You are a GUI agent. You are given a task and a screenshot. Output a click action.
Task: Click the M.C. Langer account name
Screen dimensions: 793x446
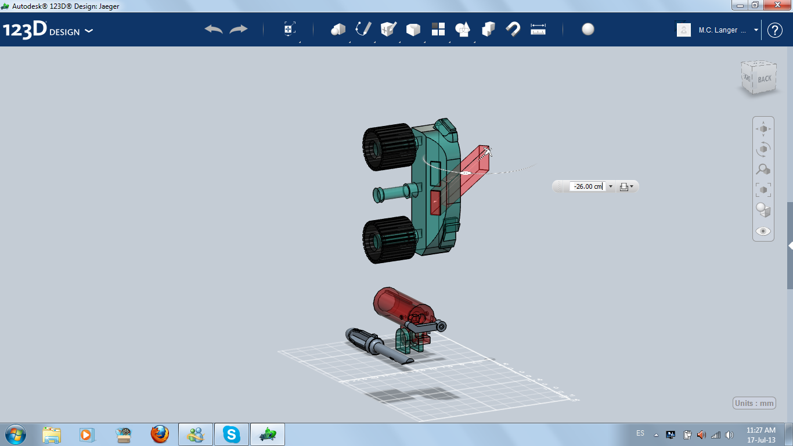(722, 30)
